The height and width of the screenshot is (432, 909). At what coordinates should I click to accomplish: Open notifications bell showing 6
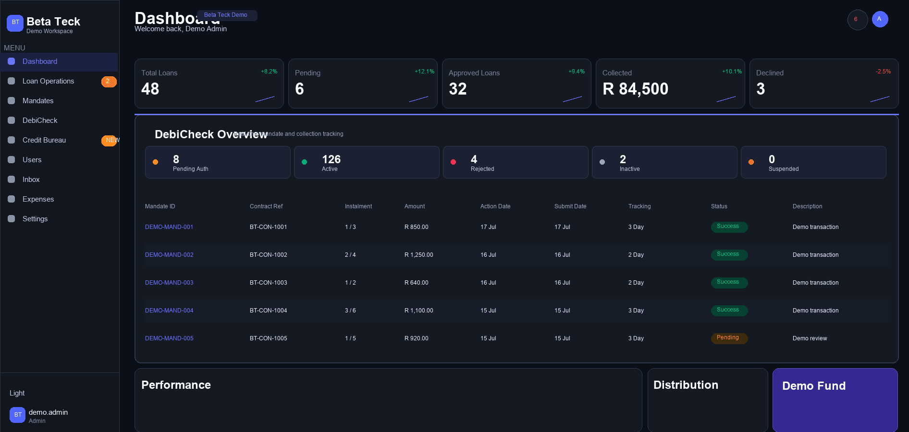coord(858,20)
